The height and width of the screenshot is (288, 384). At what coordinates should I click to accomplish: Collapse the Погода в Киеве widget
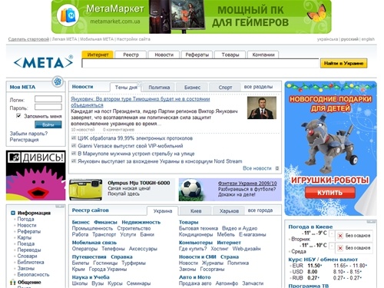[371, 222]
